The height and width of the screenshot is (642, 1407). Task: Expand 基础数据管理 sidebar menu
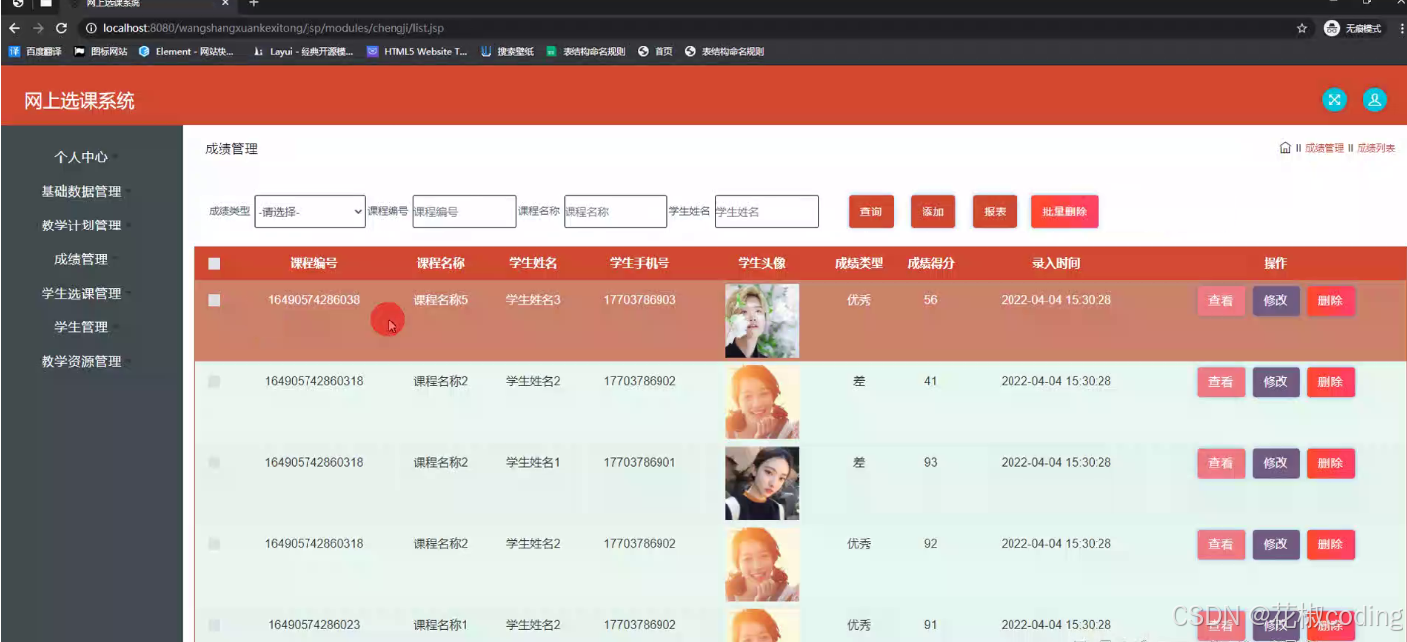click(x=81, y=191)
